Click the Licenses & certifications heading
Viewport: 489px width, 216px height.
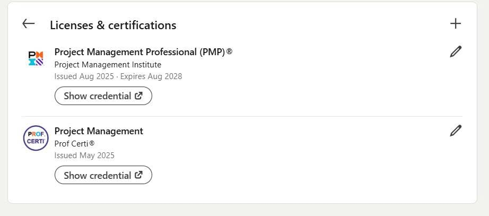click(x=113, y=25)
